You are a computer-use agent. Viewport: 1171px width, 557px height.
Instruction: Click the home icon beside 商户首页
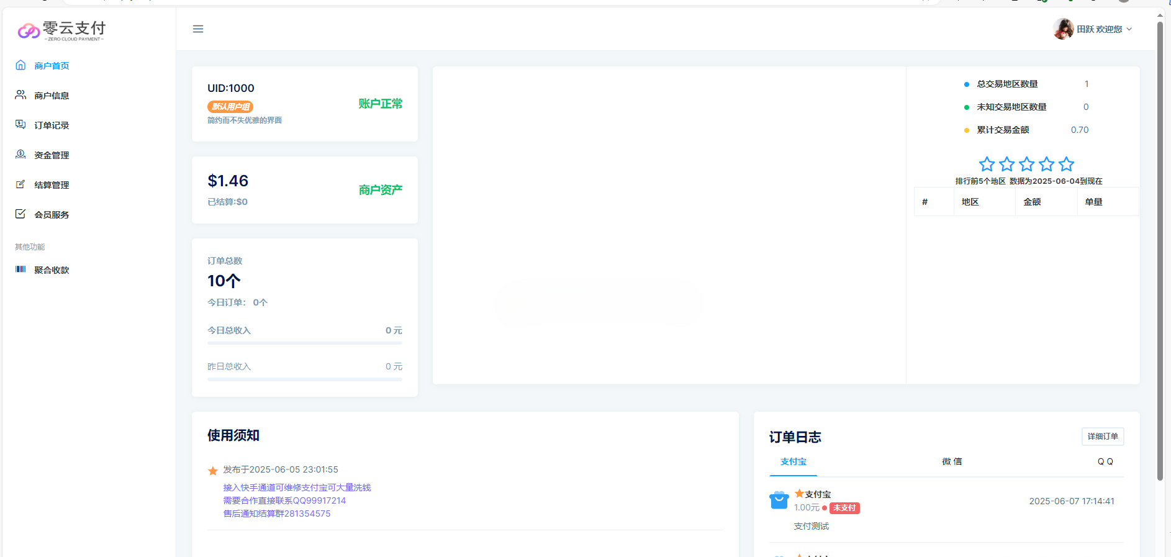coord(20,65)
